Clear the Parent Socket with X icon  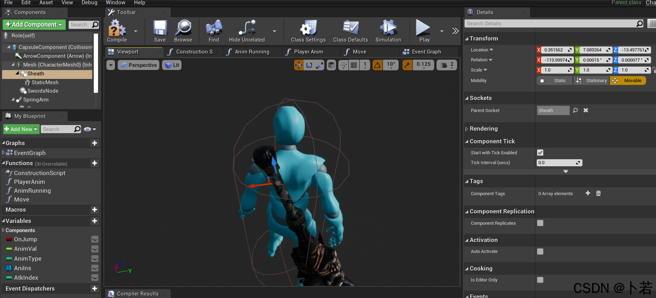click(586, 110)
